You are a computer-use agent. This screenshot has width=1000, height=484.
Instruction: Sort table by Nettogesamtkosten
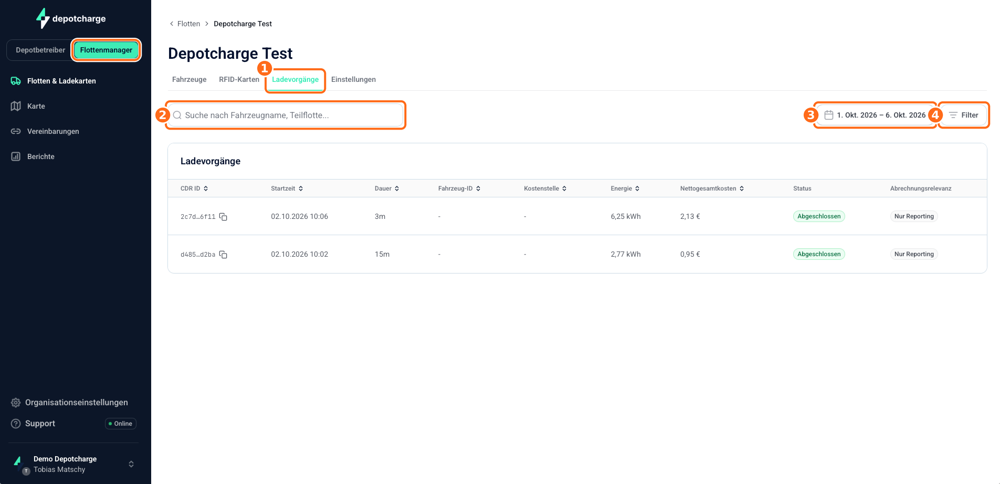tap(712, 188)
